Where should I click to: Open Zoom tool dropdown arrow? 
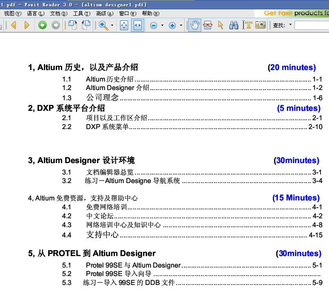(x=112, y=25)
